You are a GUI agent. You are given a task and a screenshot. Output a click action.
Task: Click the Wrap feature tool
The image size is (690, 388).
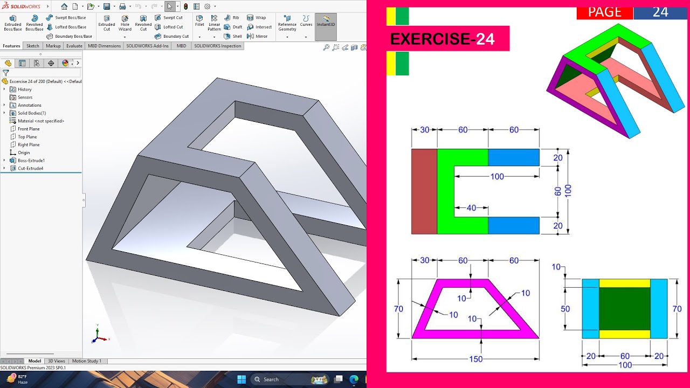(257, 18)
